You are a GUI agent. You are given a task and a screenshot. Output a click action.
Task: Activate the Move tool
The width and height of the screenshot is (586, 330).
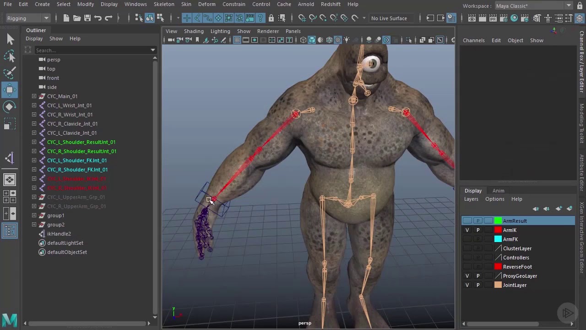click(x=10, y=89)
